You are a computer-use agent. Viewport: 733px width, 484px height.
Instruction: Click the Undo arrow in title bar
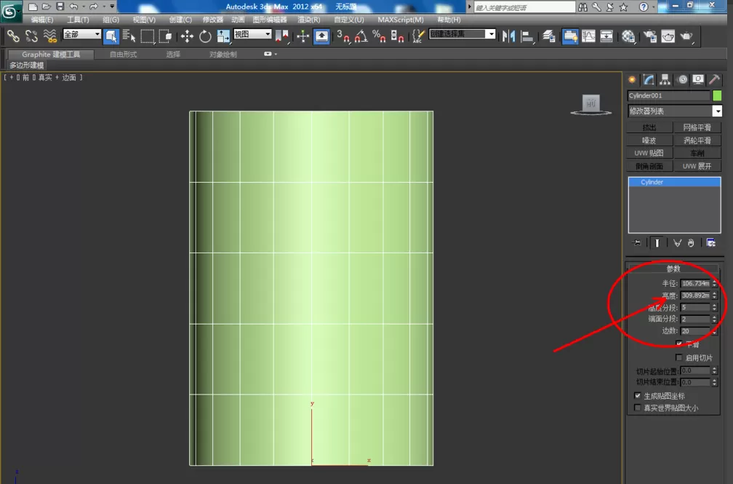(73, 7)
